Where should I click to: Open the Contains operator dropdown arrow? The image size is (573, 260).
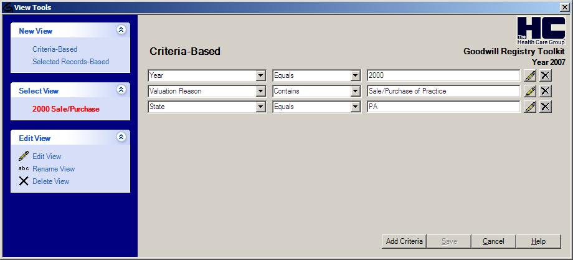[355, 91]
